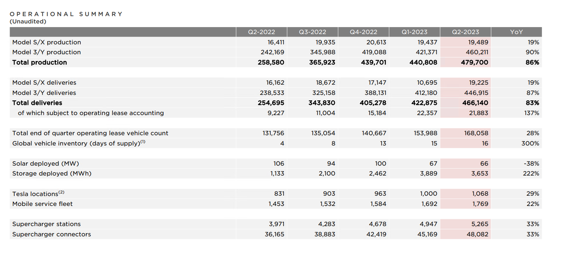Image resolution: width=562 pixels, height=262 pixels.
Task: Select the YoY column header
Action: [517, 32]
